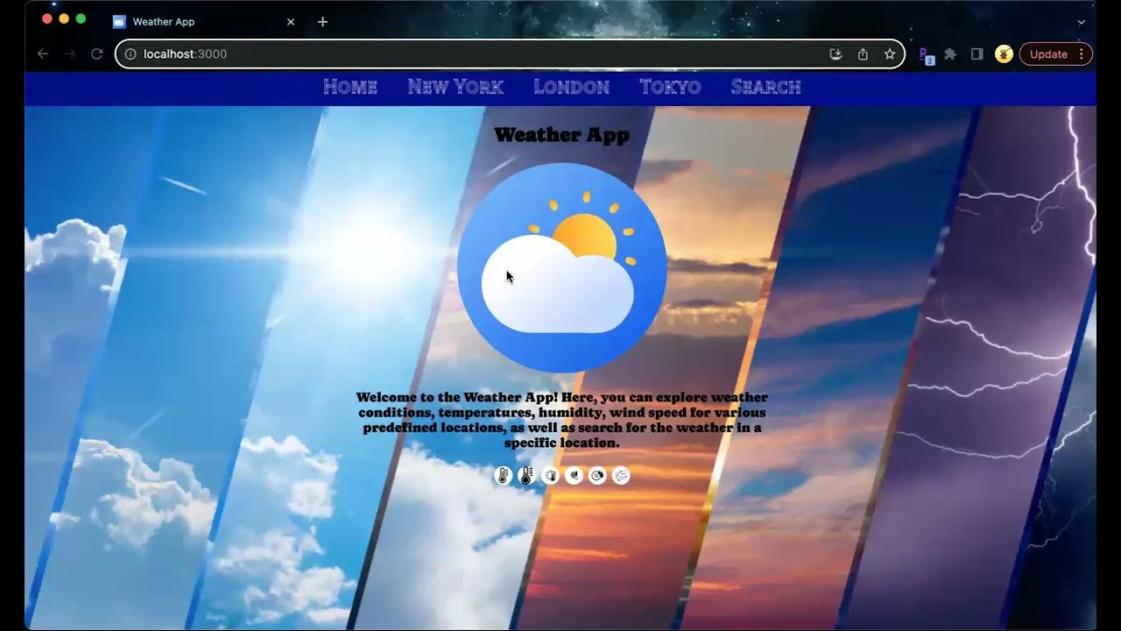Screen dimensions: 1121x631
Task: Click the sun and cloud logo image
Action: pyautogui.click(x=561, y=267)
